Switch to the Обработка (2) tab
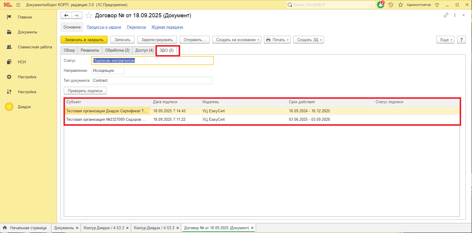472x233 pixels. coord(117,50)
